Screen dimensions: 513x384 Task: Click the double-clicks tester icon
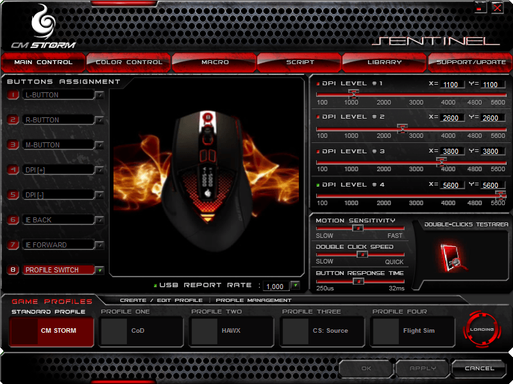coord(453,258)
